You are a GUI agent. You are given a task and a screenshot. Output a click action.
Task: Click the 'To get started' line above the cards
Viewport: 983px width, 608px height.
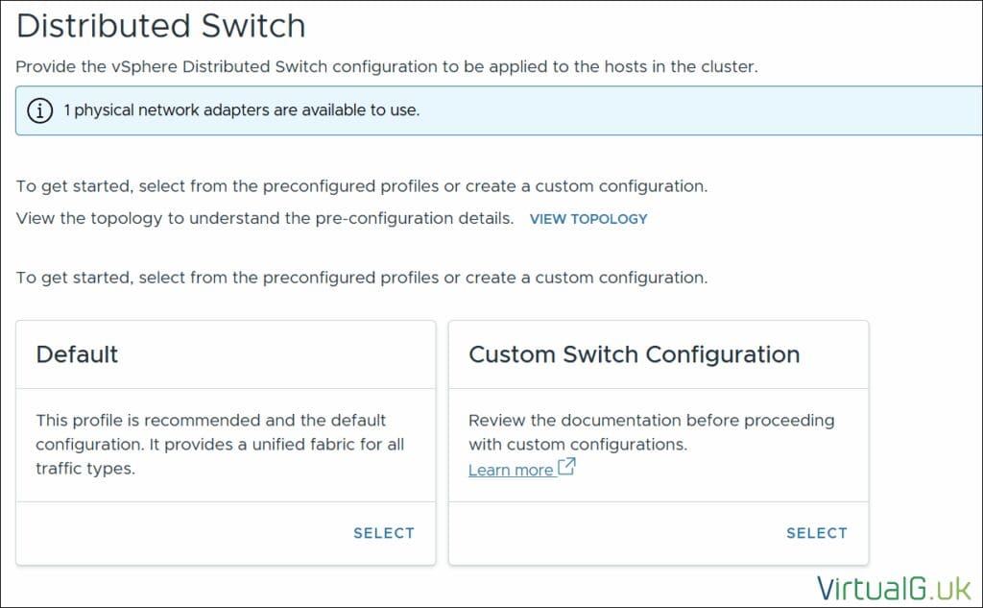coord(361,278)
